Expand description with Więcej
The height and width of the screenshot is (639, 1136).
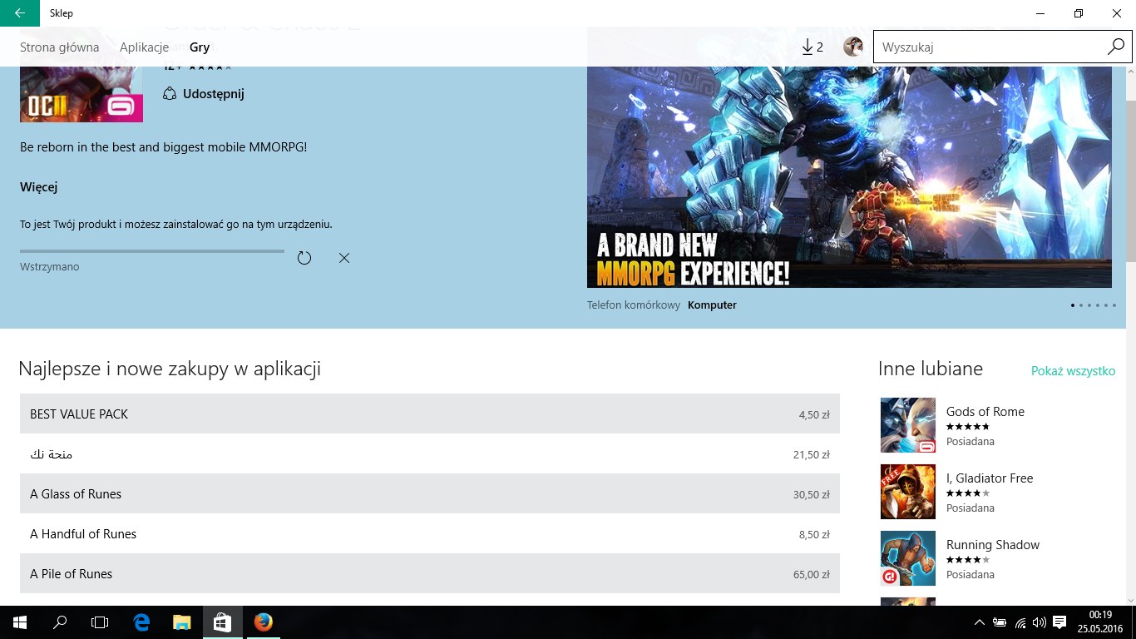38,187
